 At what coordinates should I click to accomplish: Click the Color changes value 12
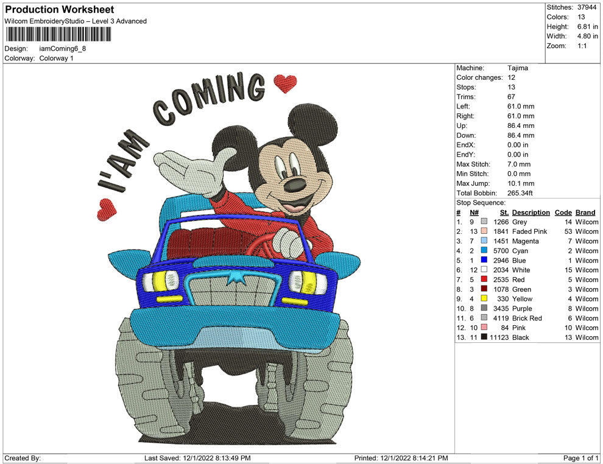(511, 78)
